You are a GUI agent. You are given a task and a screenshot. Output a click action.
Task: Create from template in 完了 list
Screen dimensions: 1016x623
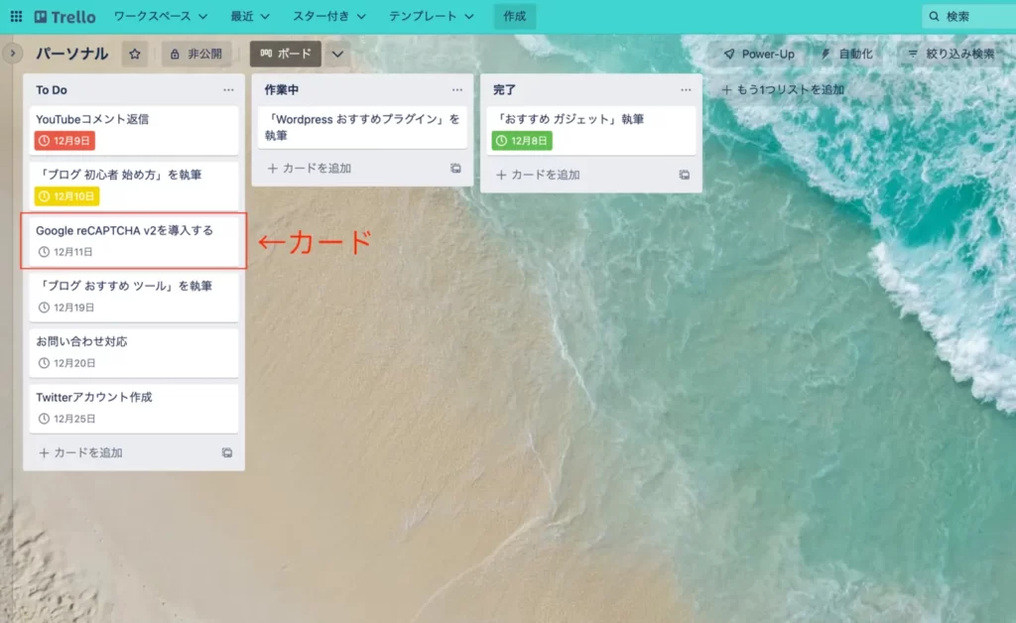click(x=685, y=175)
